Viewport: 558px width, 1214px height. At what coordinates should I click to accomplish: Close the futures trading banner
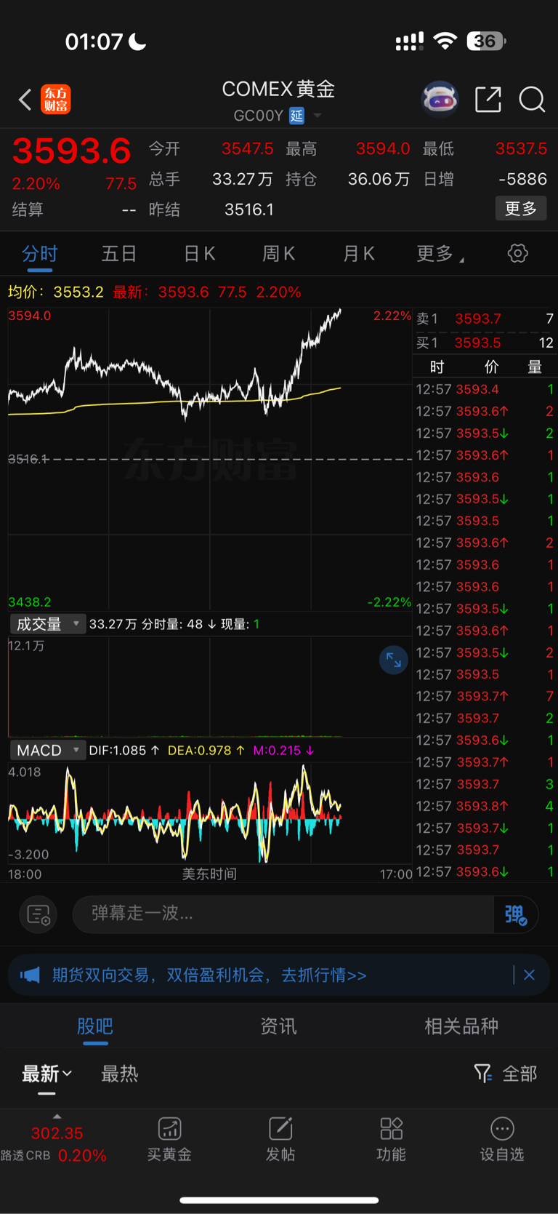(x=529, y=975)
